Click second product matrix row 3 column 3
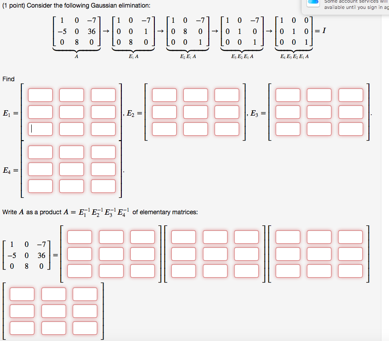Image resolution: width=389 pixels, height=341 pixels. pyautogui.click(x=246, y=271)
